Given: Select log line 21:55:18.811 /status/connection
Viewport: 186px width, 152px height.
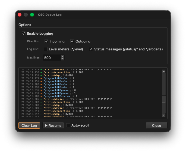Looking at the screenshot, I should 52,111.
